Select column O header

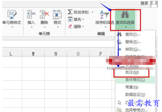click(78, 54)
